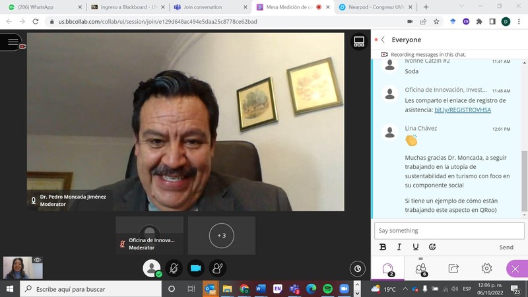Open clock showing 12:06 p. m.
The width and height of the screenshot is (528, 297).
pos(490,289)
